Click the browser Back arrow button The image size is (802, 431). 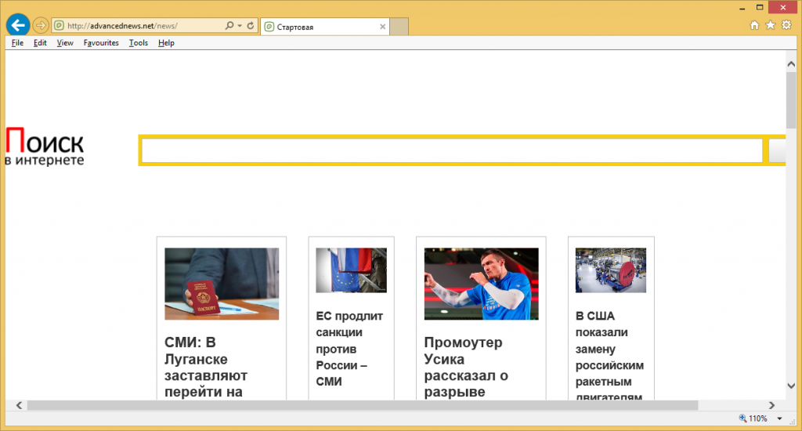pos(17,25)
